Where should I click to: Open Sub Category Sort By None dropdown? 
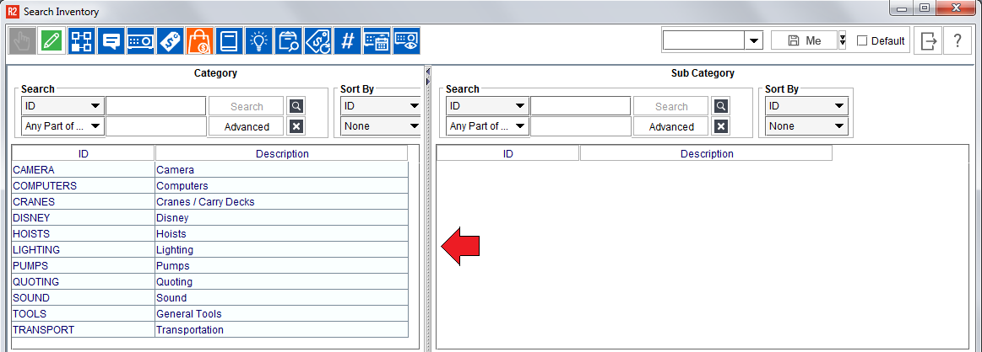click(806, 126)
